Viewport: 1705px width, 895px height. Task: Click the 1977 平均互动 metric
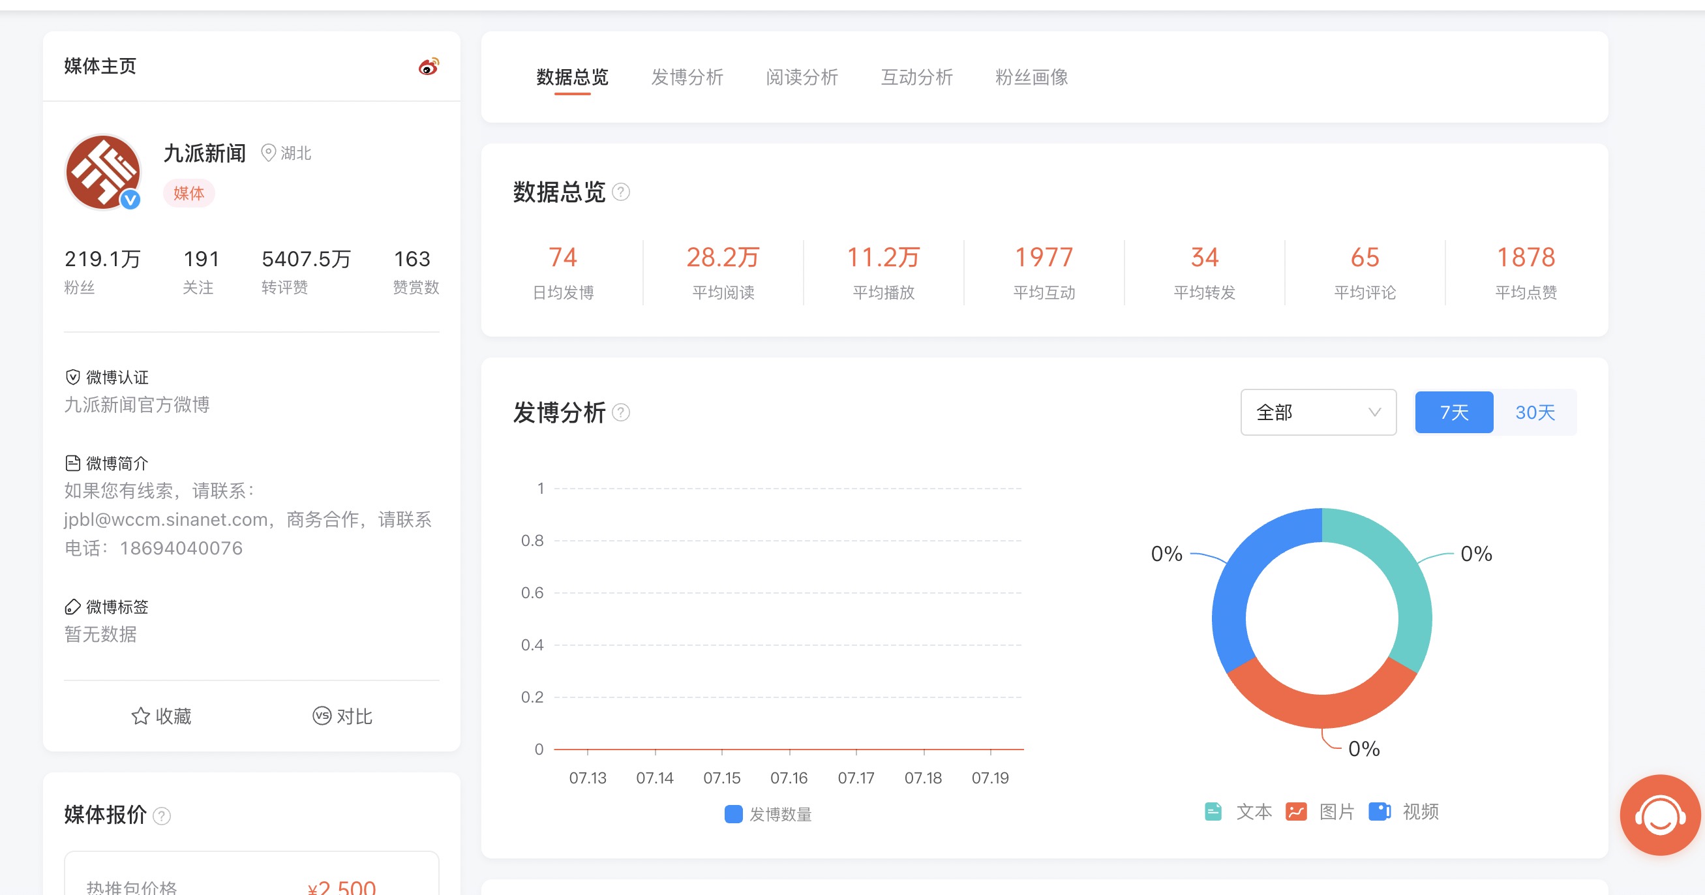(x=1044, y=273)
